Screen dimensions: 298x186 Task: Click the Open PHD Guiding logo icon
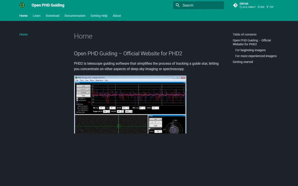pyautogui.click(x=22, y=5)
